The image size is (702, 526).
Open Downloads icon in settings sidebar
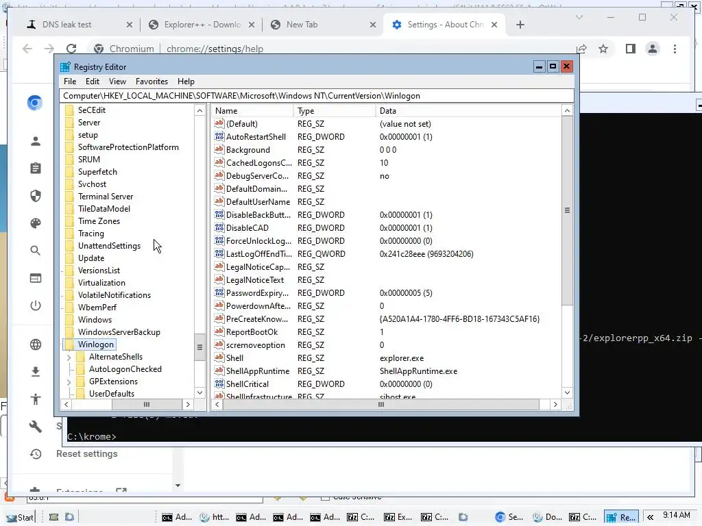tap(36, 372)
